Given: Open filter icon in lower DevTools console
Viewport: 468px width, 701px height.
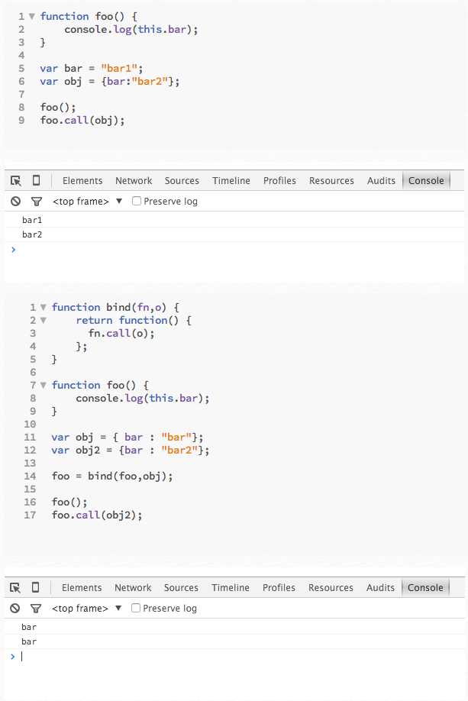Looking at the screenshot, I should click(36, 609).
